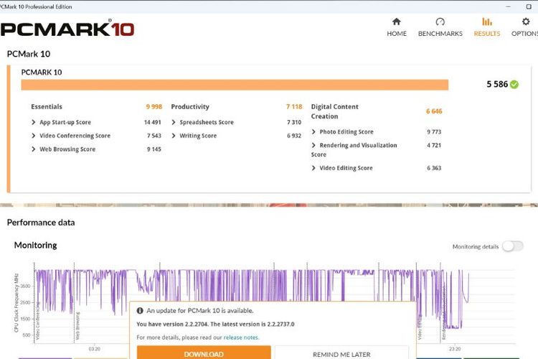Expand Photo Editing Score details
Screen dimensions: 538x359
coord(314,132)
